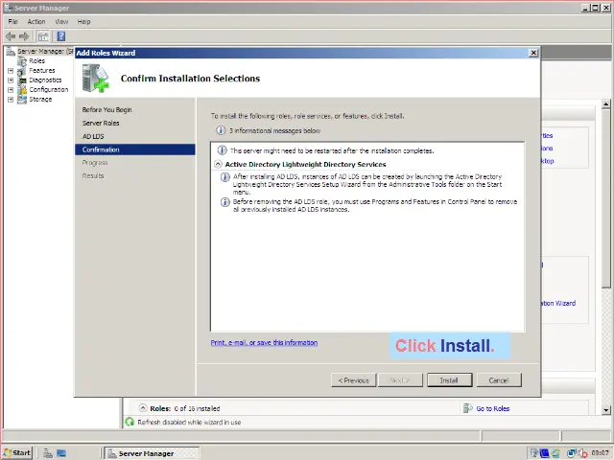Click the Add Roles Wizard header server icon
614x460 pixels.
(95, 79)
